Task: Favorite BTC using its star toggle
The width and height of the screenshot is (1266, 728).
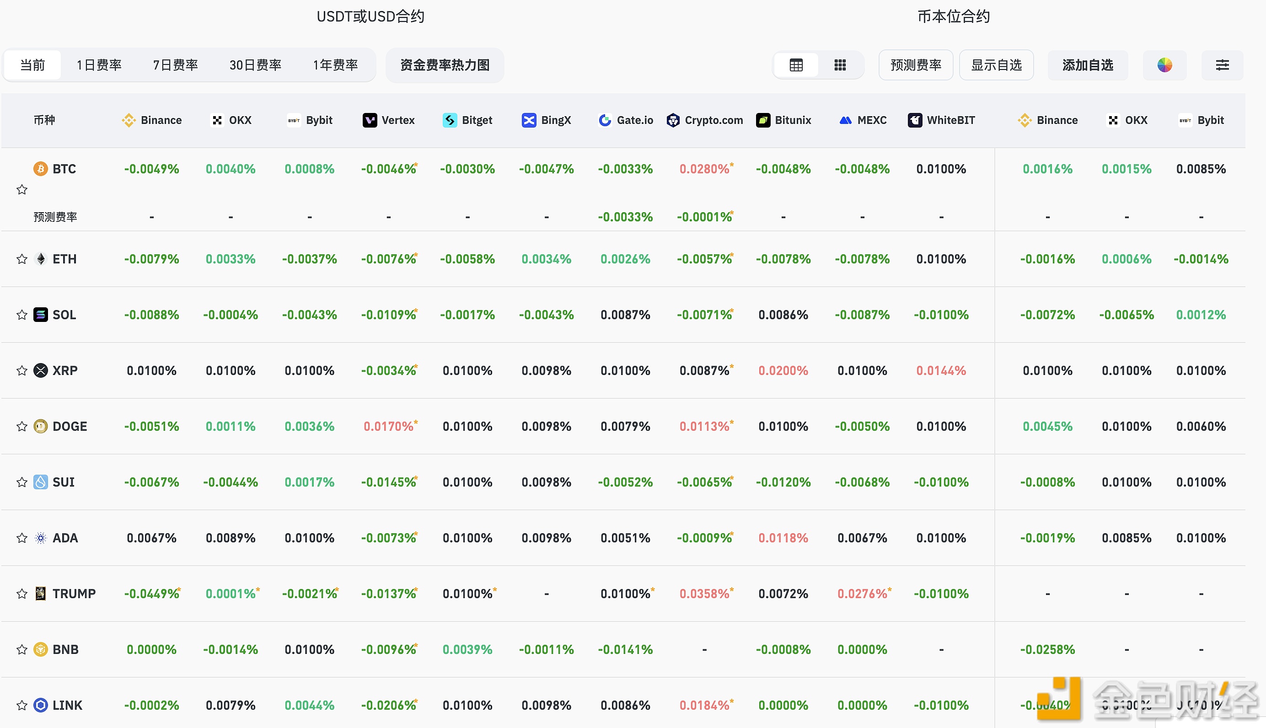Action: (21, 189)
